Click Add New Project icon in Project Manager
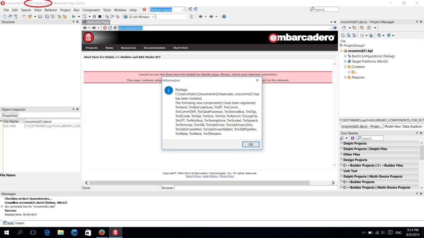The width and height of the screenshot is (424, 238). click(x=354, y=28)
